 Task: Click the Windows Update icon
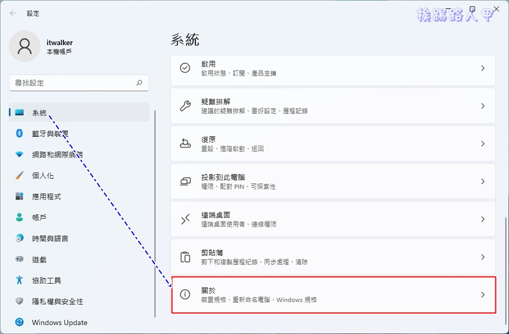click(x=20, y=322)
